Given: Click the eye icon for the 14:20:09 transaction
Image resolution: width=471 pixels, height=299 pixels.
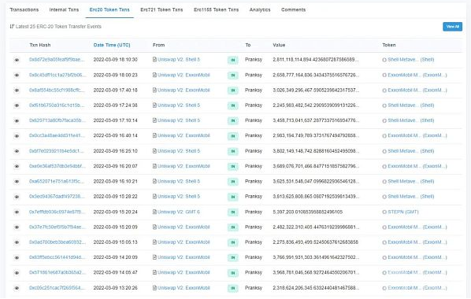Looking at the screenshot, I should (17, 257).
